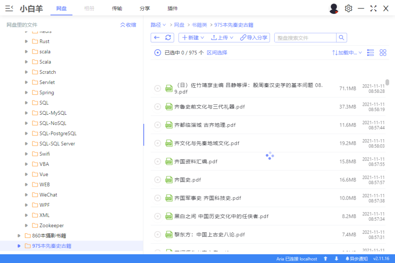This screenshot has height=263, width=395.
Task: Refresh the file list
Action: tap(168, 38)
